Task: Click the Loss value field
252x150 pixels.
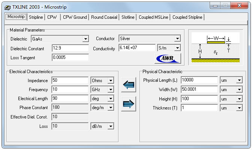Action: 70,126
